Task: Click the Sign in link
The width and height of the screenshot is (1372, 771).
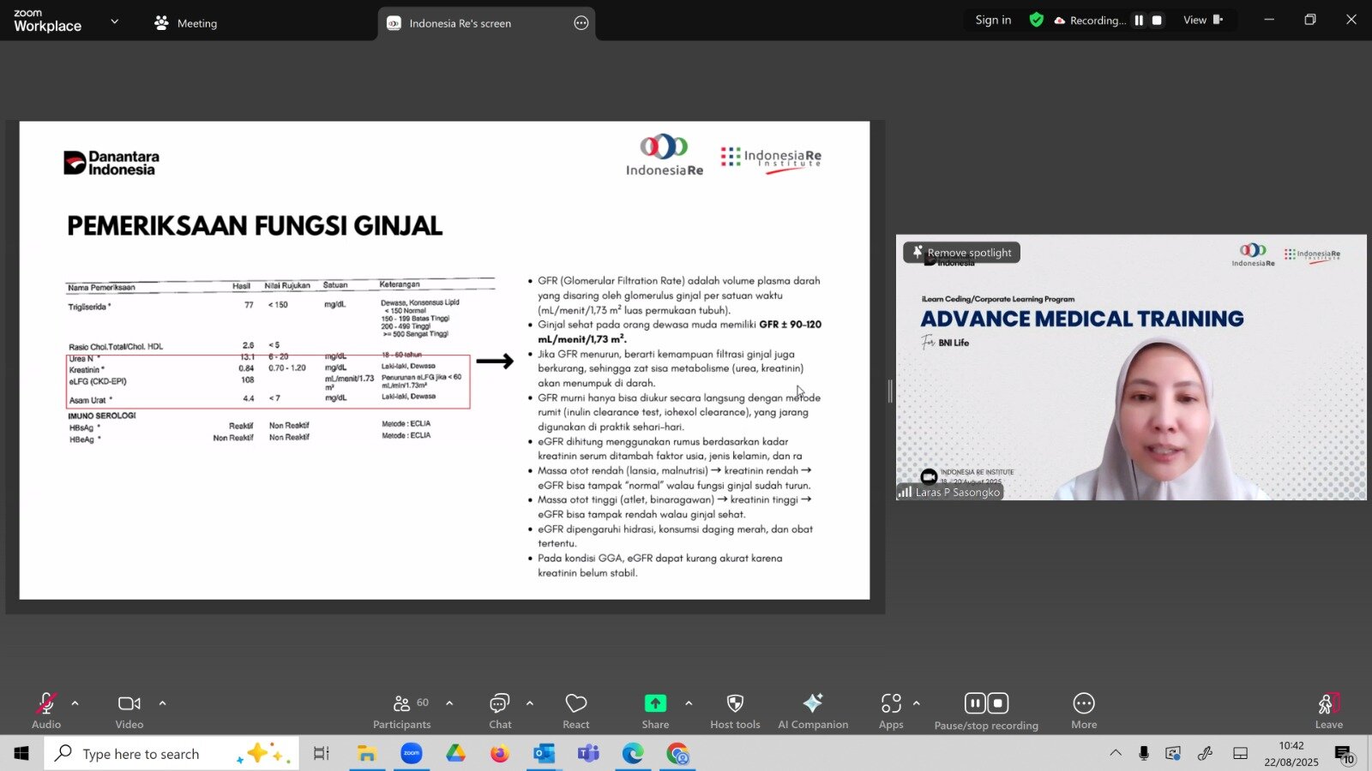Action: click(x=993, y=20)
